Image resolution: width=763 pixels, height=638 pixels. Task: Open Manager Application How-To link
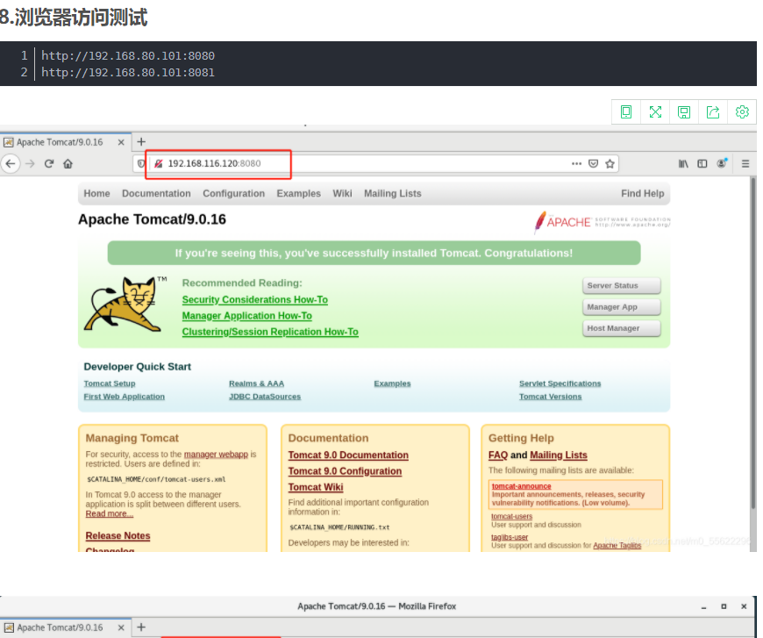click(246, 316)
